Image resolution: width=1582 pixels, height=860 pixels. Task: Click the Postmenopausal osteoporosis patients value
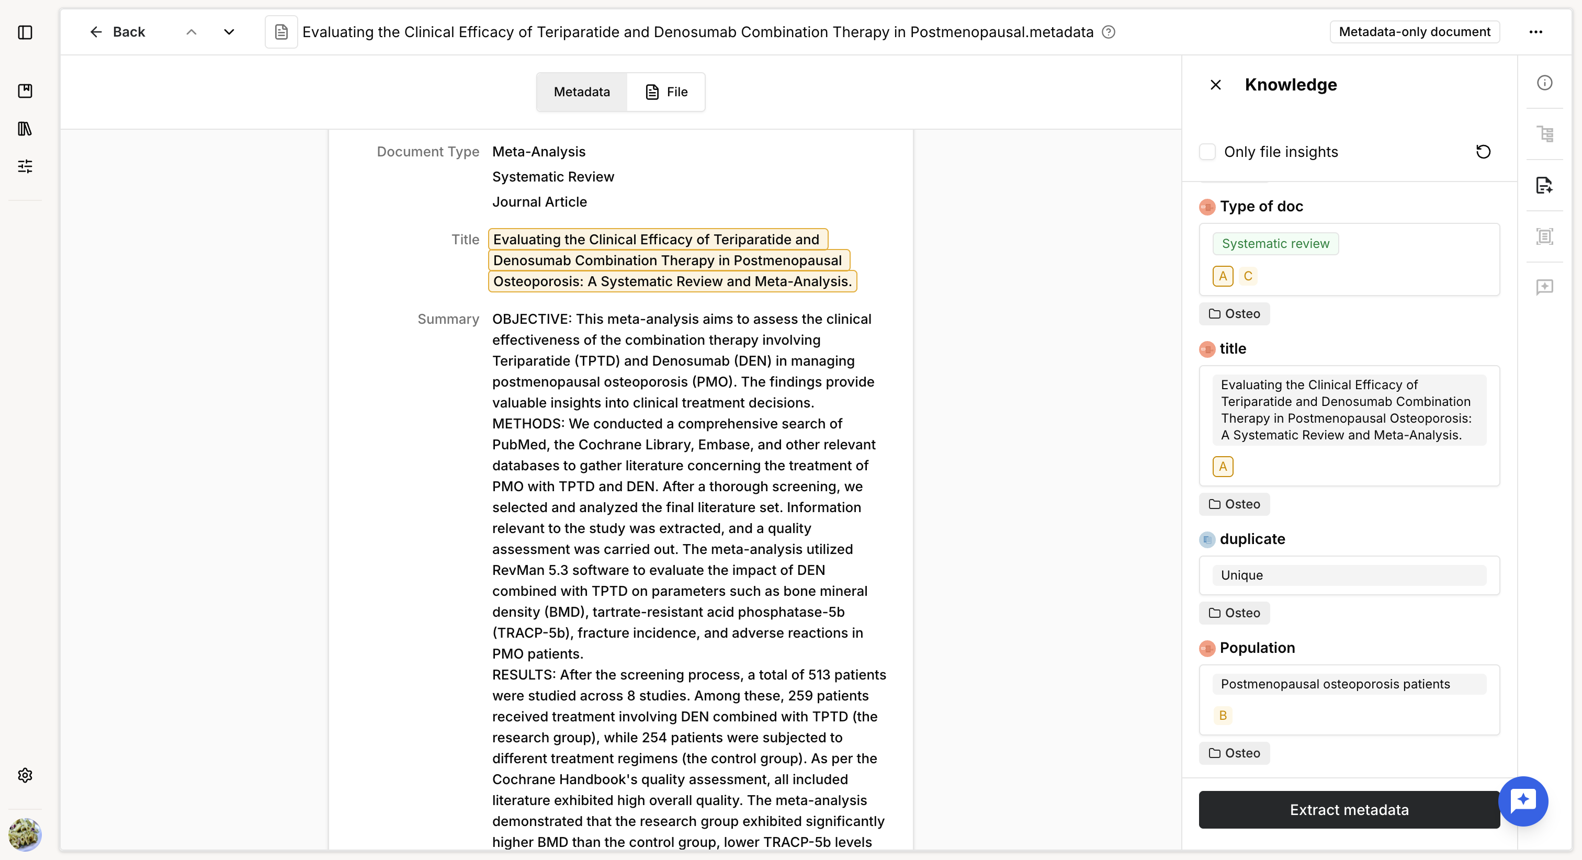point(1349,684)
